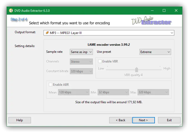The height and width of the screenshot is (133, 189).
Task: Click the output size '171,92 MB' message
Action: (109, 102)
